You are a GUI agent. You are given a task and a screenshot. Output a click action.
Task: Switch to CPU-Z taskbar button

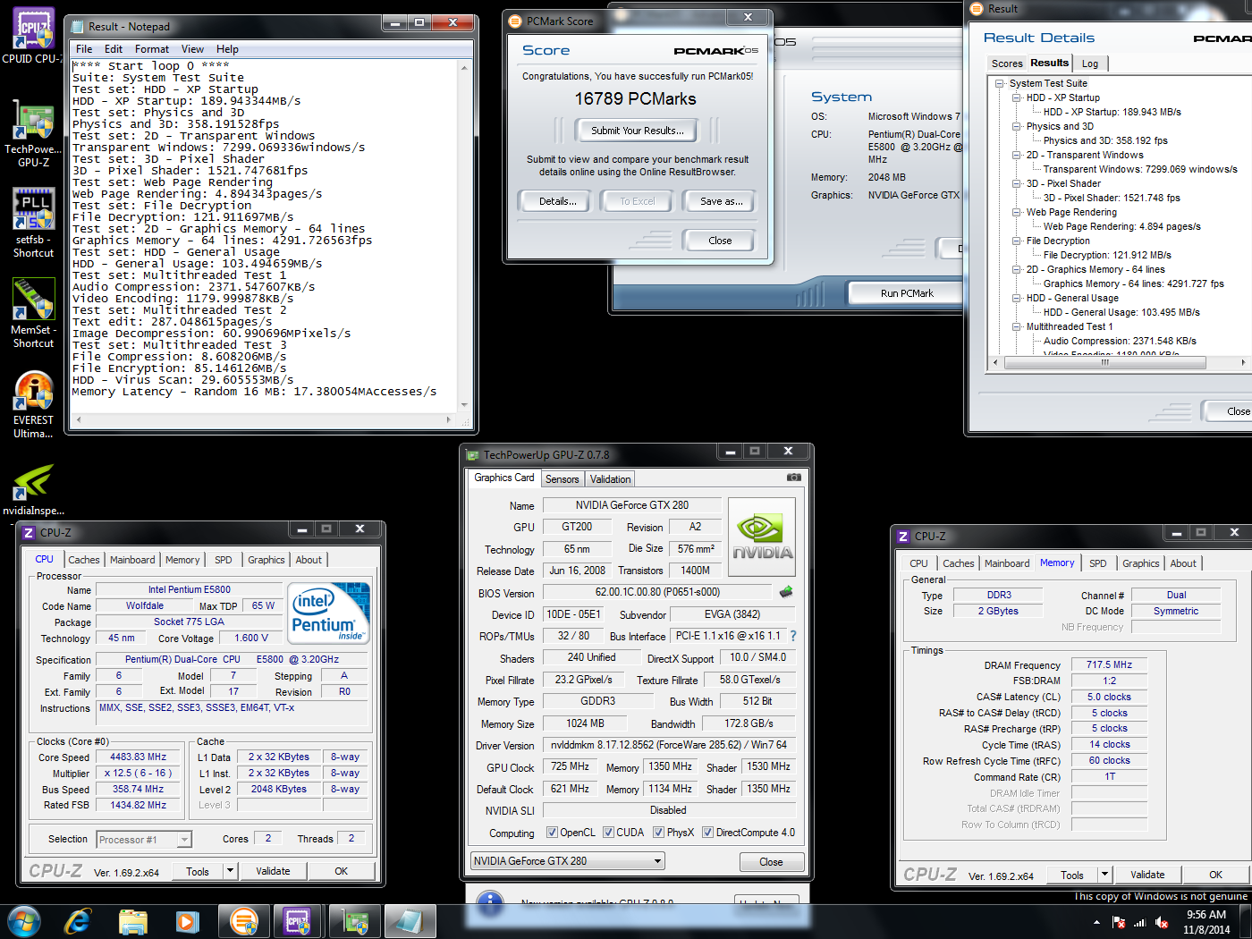click(x=298, y=921)
